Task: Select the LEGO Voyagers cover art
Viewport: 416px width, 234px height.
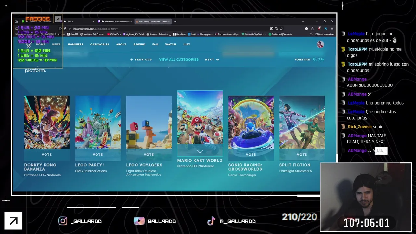Action: [x=149, y=122]
